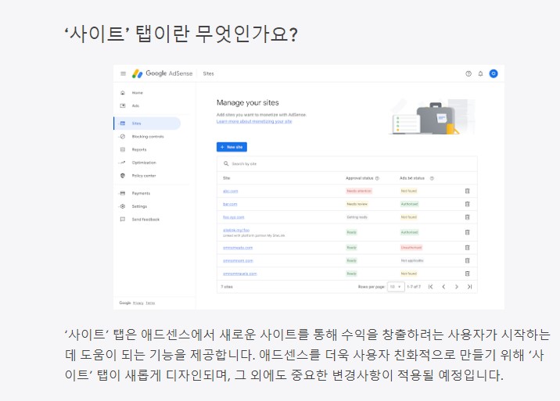The image size is (560, 401).
Task: Click trash icon for bar.com row
Action: coord(467,204)
